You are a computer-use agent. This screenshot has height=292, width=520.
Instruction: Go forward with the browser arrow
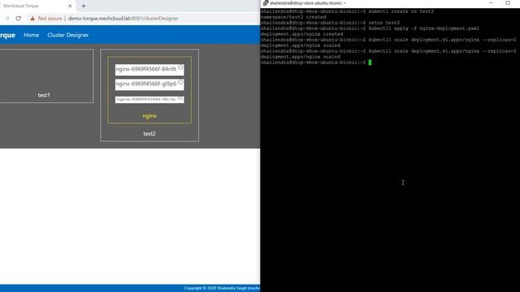pos(6,19)
